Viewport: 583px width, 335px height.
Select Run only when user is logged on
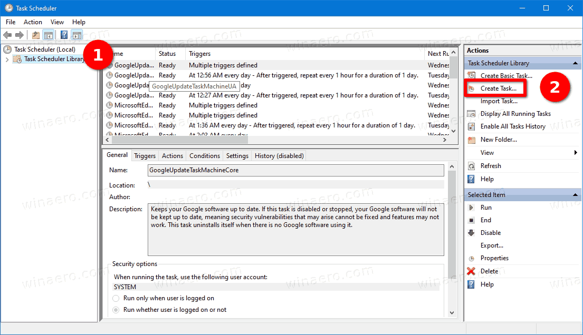[115, 298]
